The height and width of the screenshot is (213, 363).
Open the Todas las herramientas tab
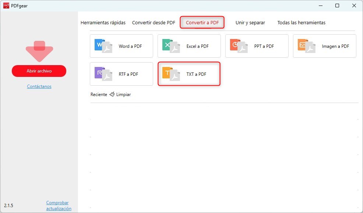click(302, 22)
